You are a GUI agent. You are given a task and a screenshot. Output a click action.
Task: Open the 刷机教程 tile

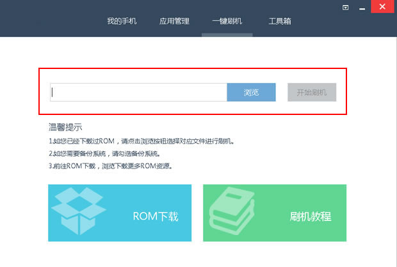[275, 213]
